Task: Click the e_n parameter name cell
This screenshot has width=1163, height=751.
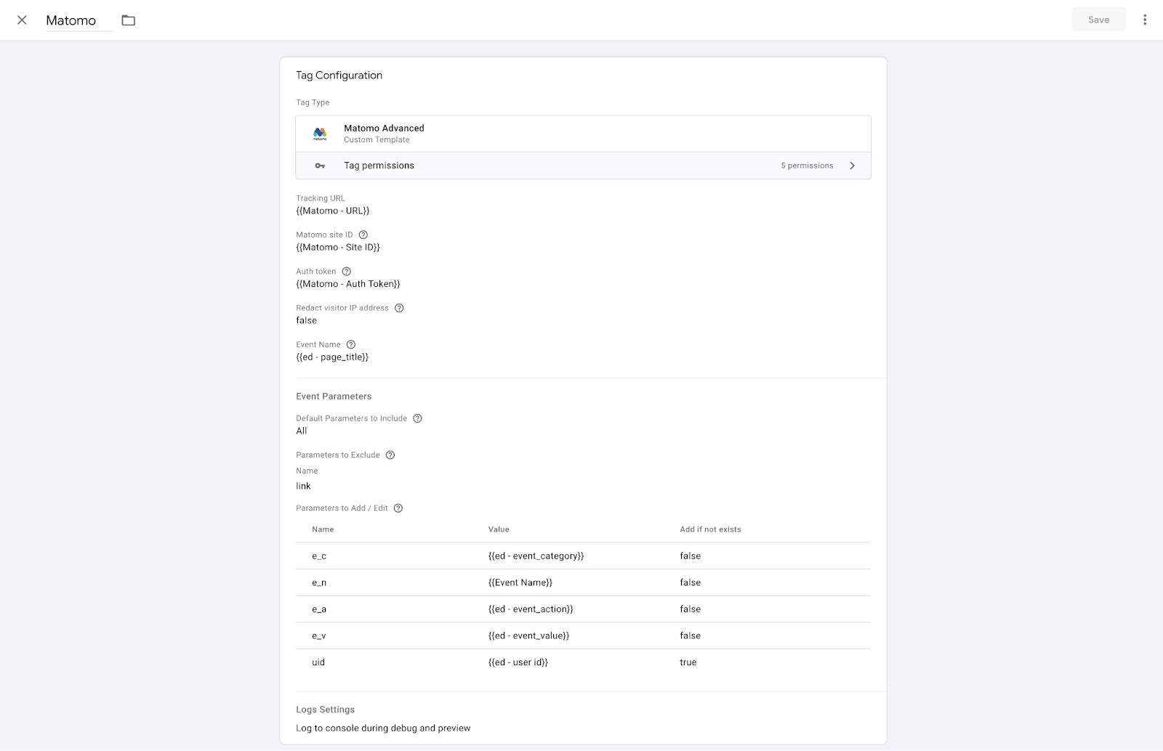Action: click(319, 582)
